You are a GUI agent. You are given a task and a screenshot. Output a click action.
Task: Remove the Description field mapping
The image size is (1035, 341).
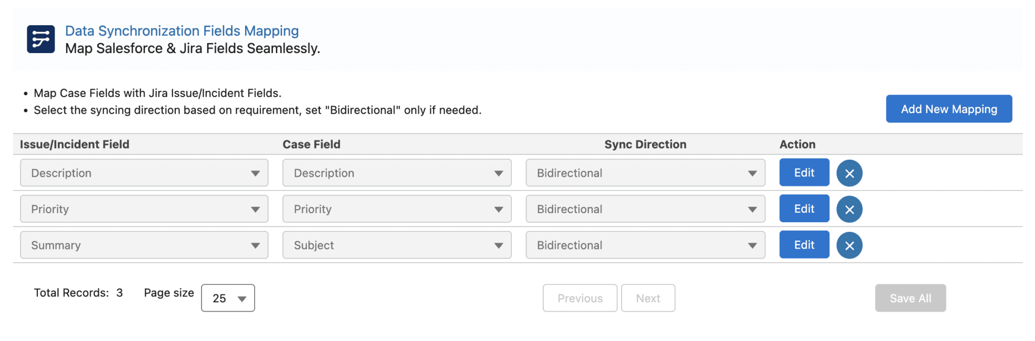click(x=849, y=173)
